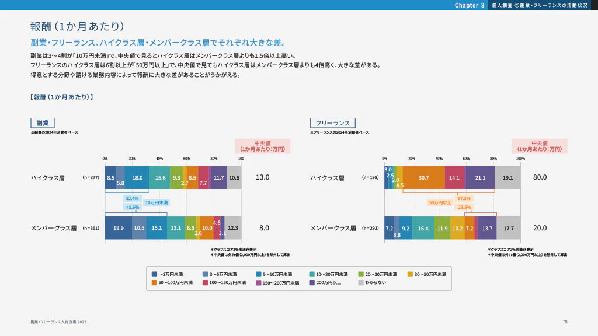Click the 中央値 header above 副業 chart

point(262,146)
